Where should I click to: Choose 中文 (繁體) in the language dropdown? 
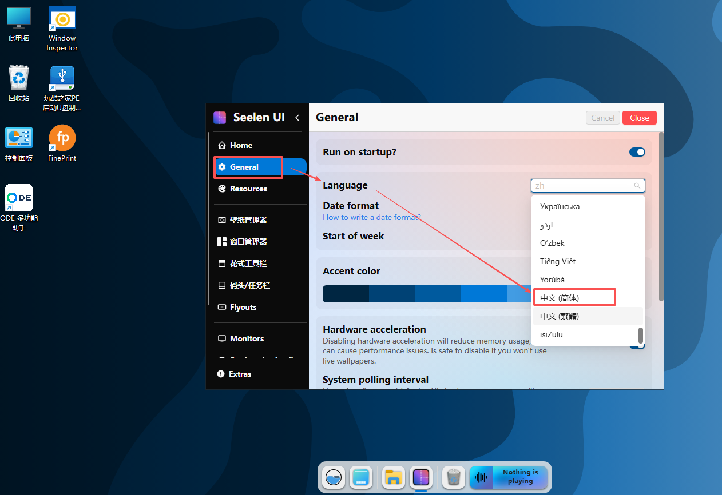tap(574, 316)
